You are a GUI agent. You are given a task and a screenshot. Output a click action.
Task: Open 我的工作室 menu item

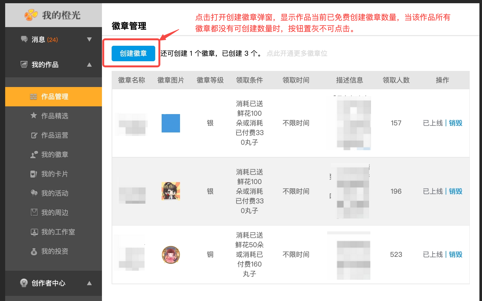(x=58, y=232)
